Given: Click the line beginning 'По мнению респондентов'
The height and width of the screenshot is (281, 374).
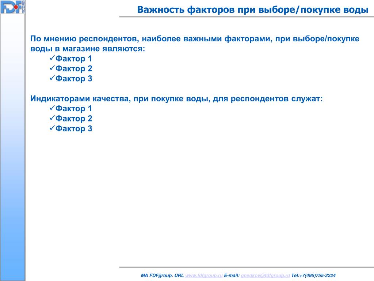Looking at the screenshot, I should [195, 39].
